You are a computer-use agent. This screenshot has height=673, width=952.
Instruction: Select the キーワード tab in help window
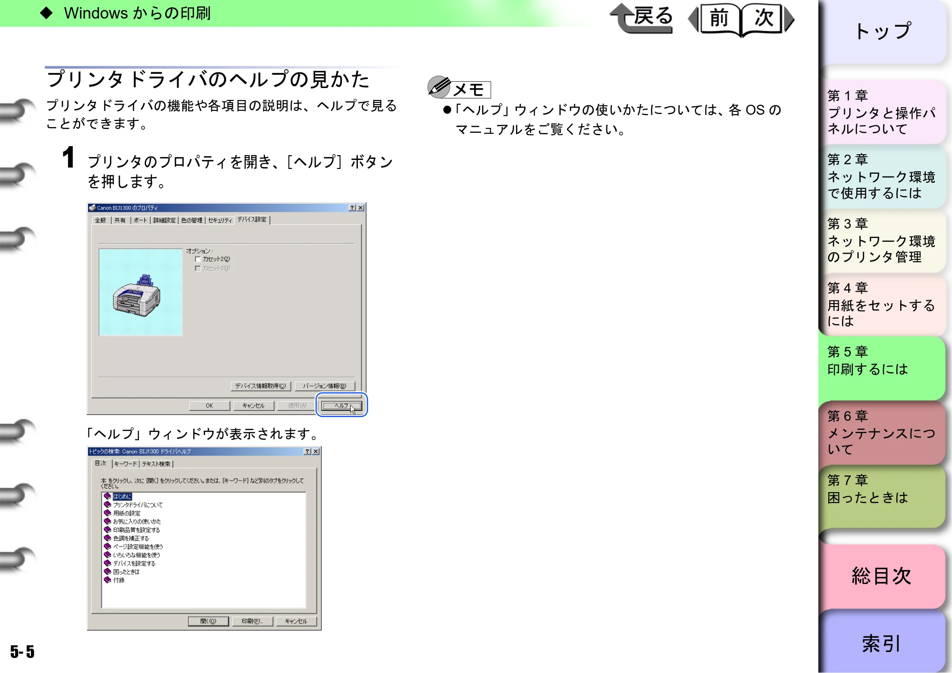126,464
